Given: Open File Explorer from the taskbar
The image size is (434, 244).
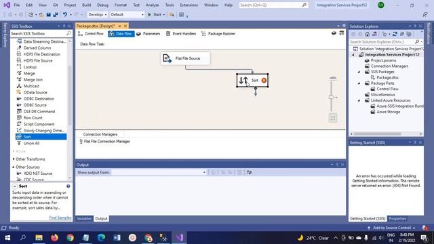Looking at the screenshot, I should (39, 238).
